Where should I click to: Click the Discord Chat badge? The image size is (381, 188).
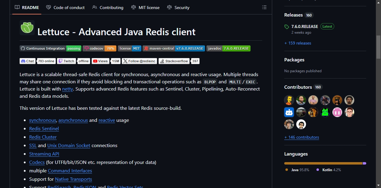[27, 61]
